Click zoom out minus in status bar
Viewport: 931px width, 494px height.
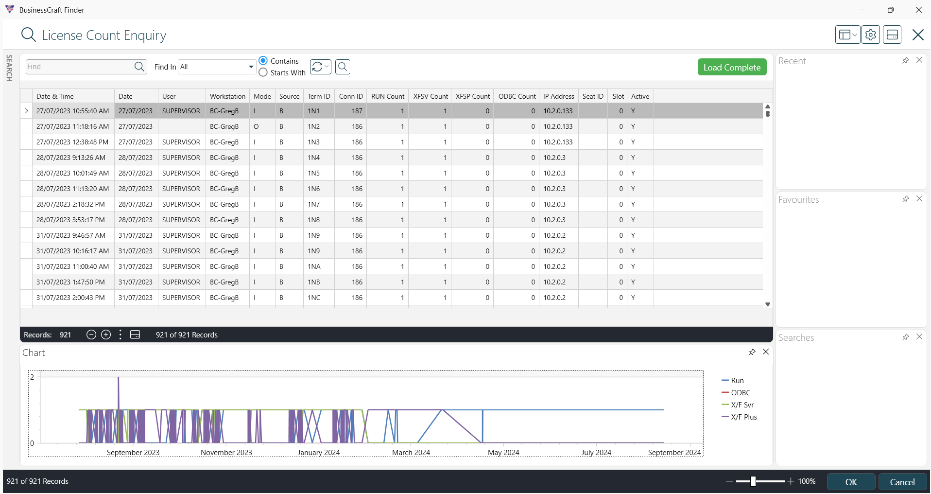[x=729, y=481]
